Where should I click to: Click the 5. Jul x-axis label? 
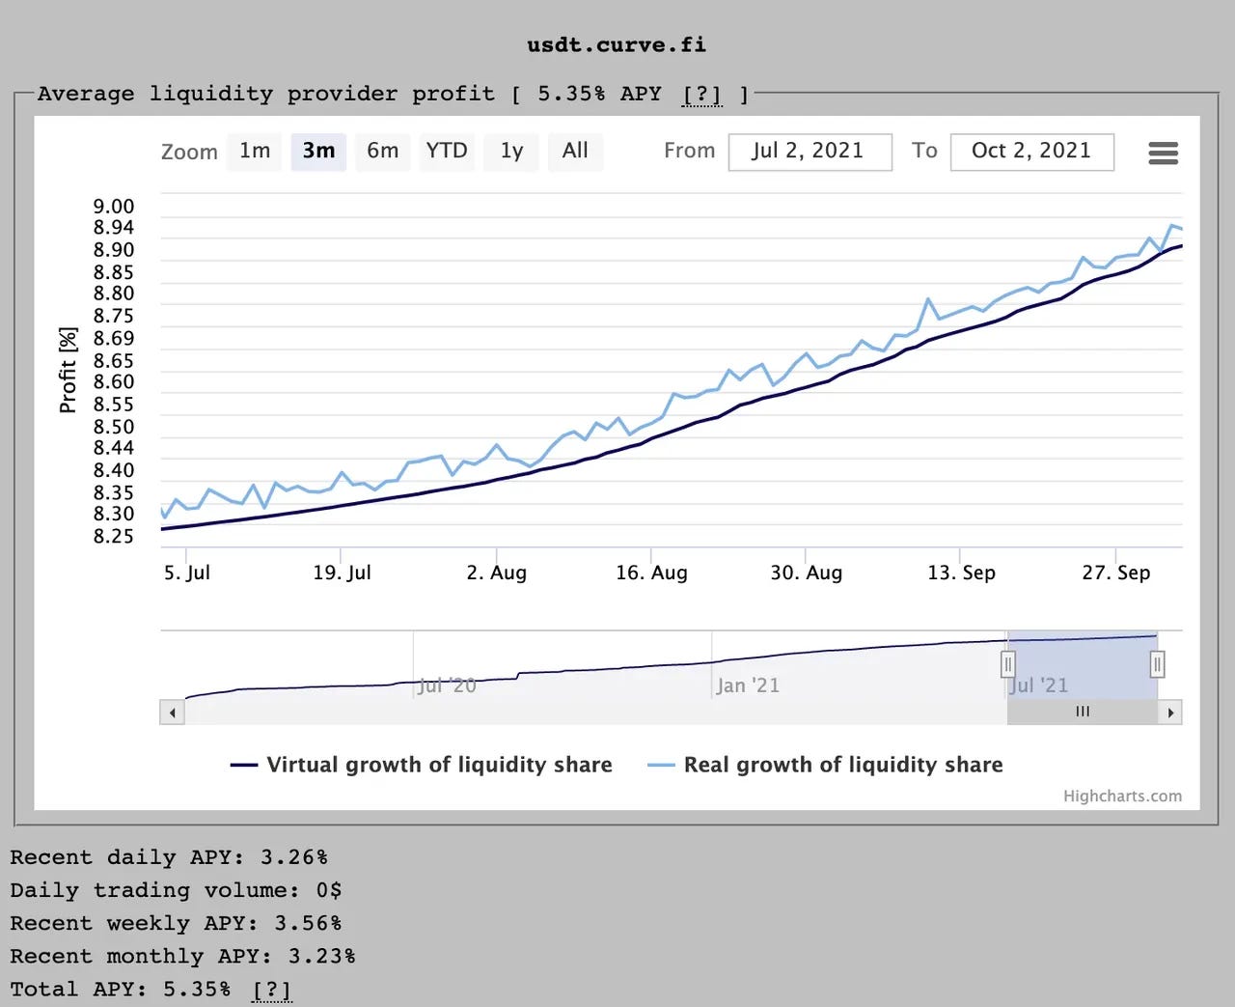[187, 573]
